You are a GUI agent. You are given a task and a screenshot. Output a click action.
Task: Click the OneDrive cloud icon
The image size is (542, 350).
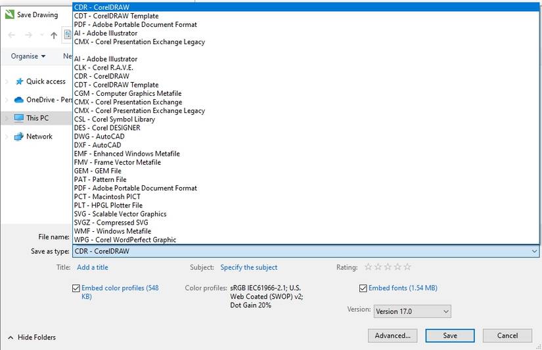[18, 100]
